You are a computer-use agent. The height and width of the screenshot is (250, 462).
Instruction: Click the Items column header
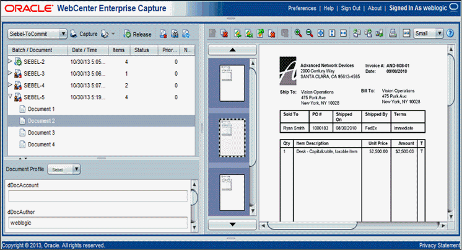119,50
